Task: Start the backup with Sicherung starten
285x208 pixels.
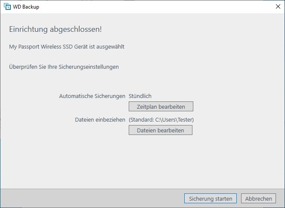Action: [211, 199]
